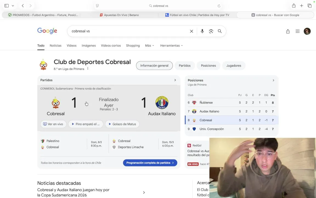Show the tab overview icon
This screenshot has width=316, height=198.
(309, 6)
